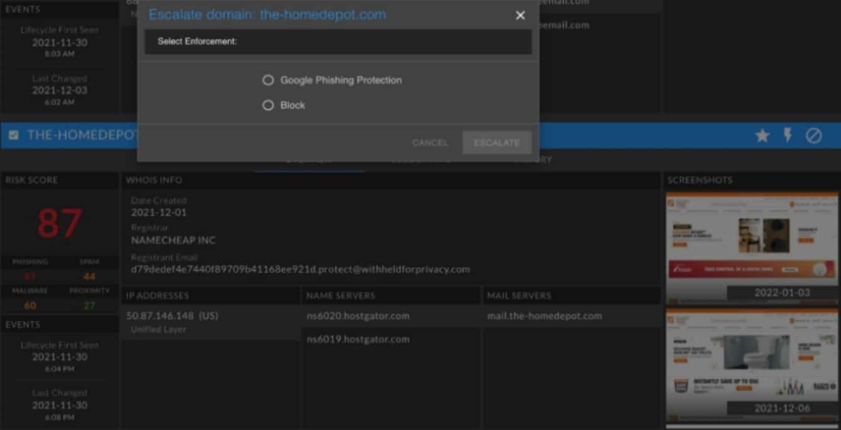The image size is (841, 430).
Task: Click IP address 50.87.146.148
Action: click(x=172, y=316)
